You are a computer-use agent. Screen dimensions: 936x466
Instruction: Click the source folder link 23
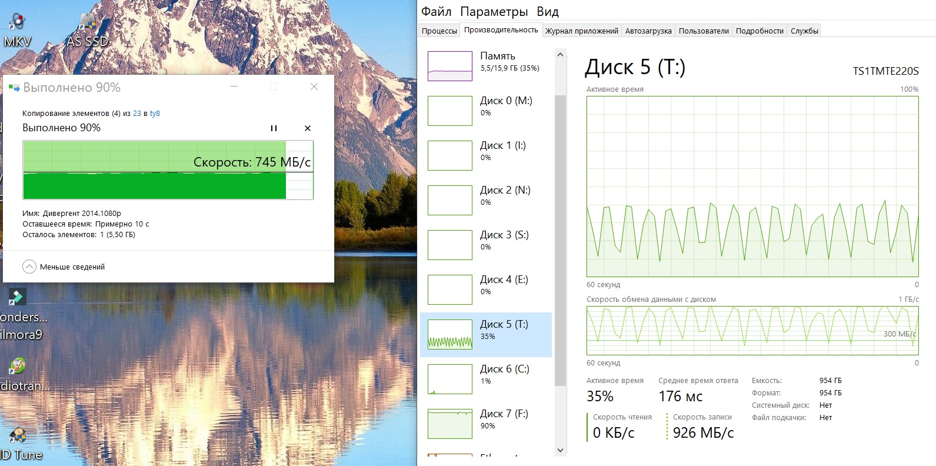(137, 114)
